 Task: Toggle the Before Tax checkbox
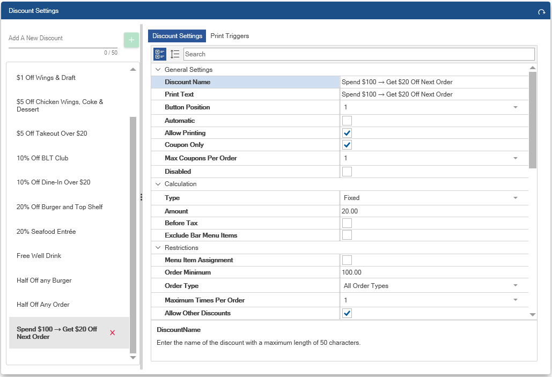347,223
